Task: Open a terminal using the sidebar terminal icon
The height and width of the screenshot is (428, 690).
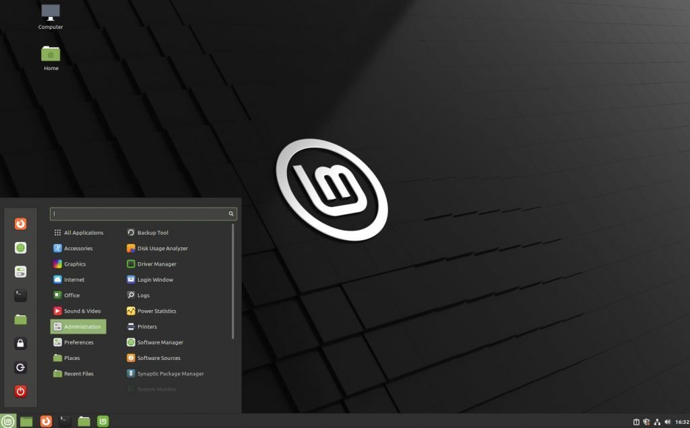Action: [20, 295]
